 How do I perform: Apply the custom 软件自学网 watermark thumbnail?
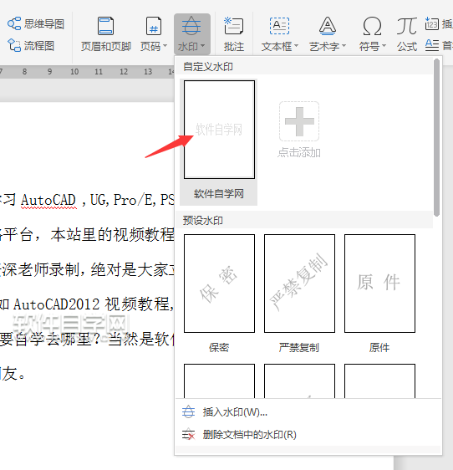219,130
